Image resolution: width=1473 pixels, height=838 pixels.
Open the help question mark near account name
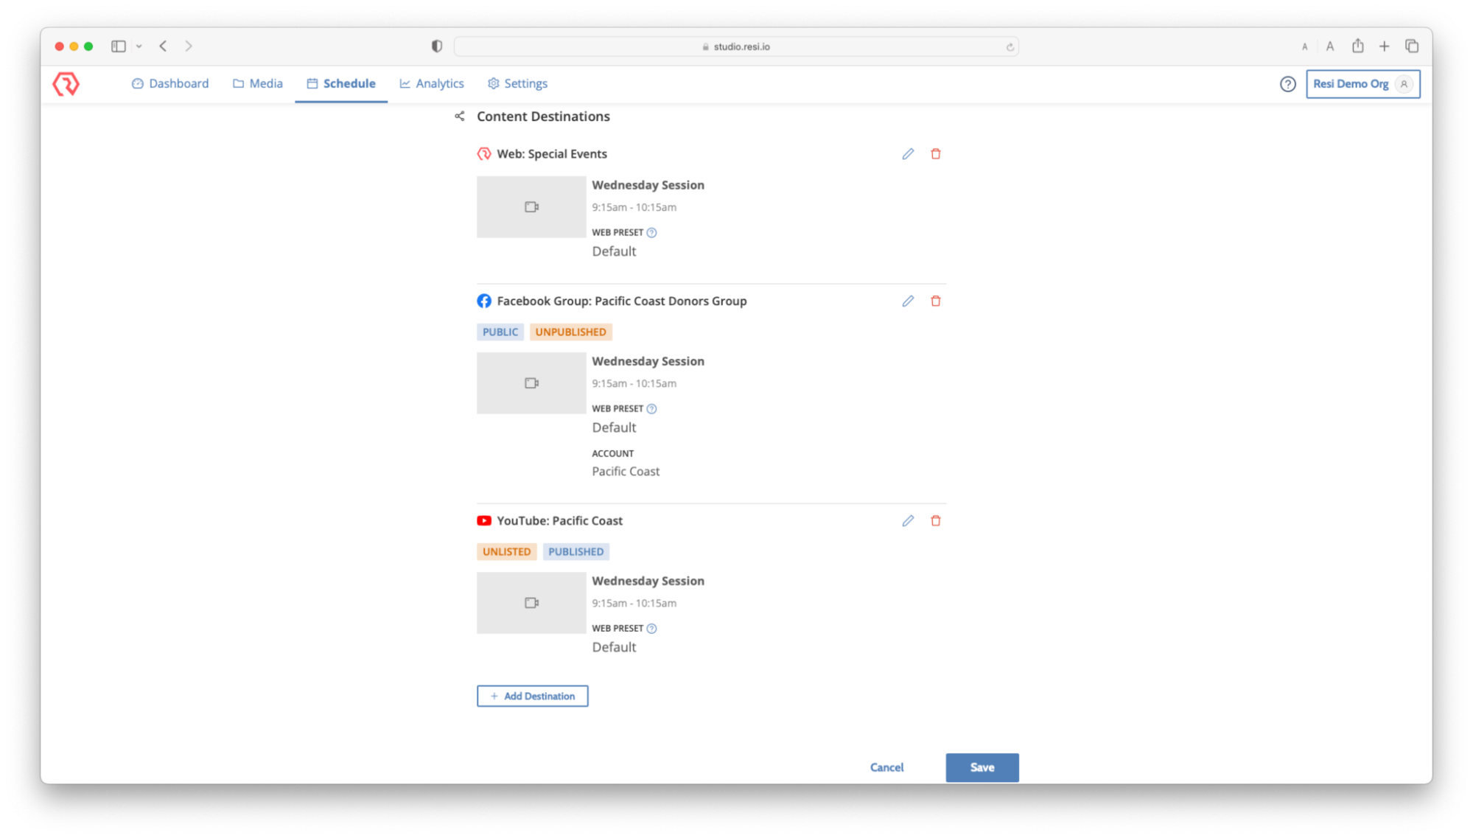pyautogui.click(x=1287, y=84)
